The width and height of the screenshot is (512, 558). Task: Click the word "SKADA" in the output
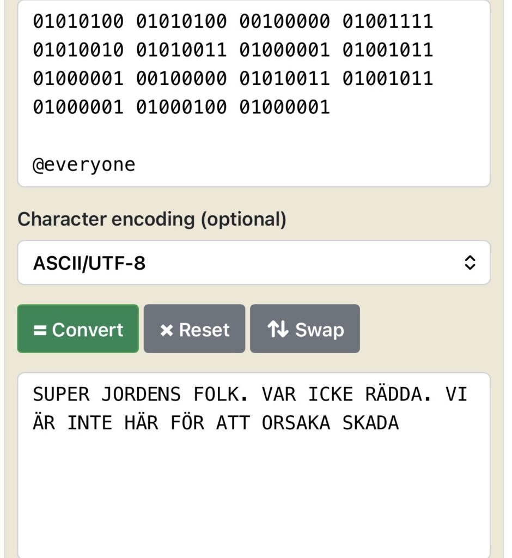click(370, 423)
